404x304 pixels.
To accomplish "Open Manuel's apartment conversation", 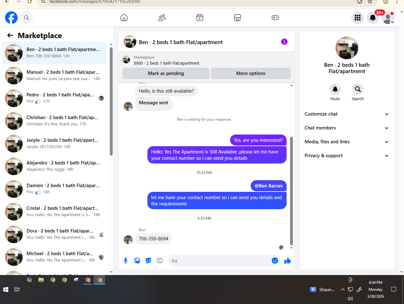I will click(x=54, y=75).
